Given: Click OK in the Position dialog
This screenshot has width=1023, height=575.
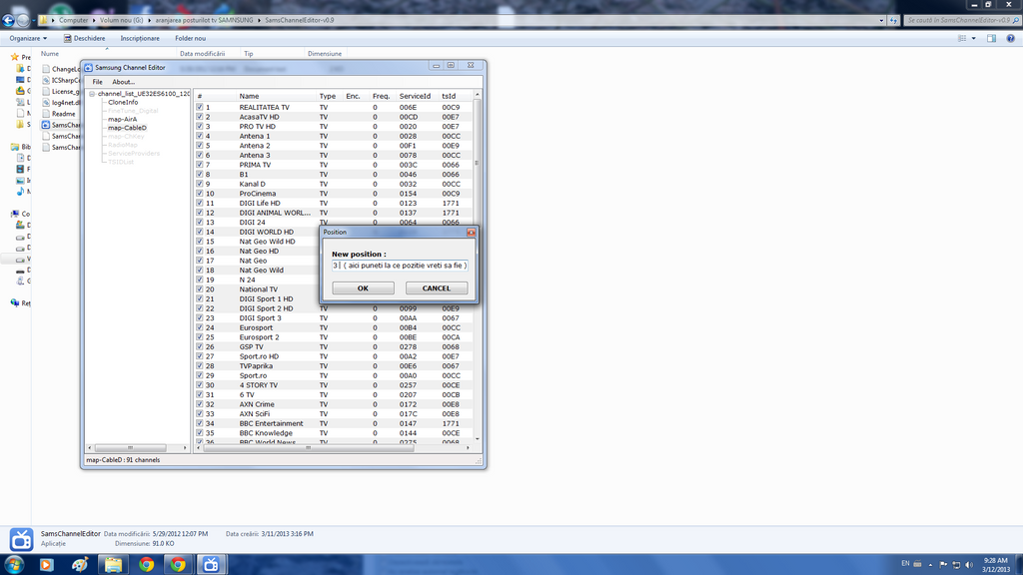Looking at the screenshot, I should 363,288.
